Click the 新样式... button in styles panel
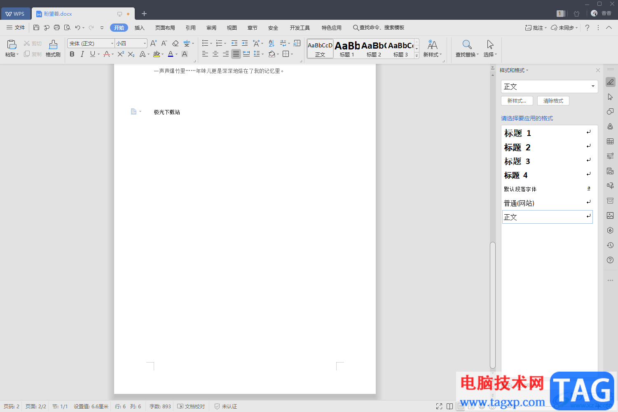Image resolution: width=618 pixels, height=412 pixels. tap(517, 101)
